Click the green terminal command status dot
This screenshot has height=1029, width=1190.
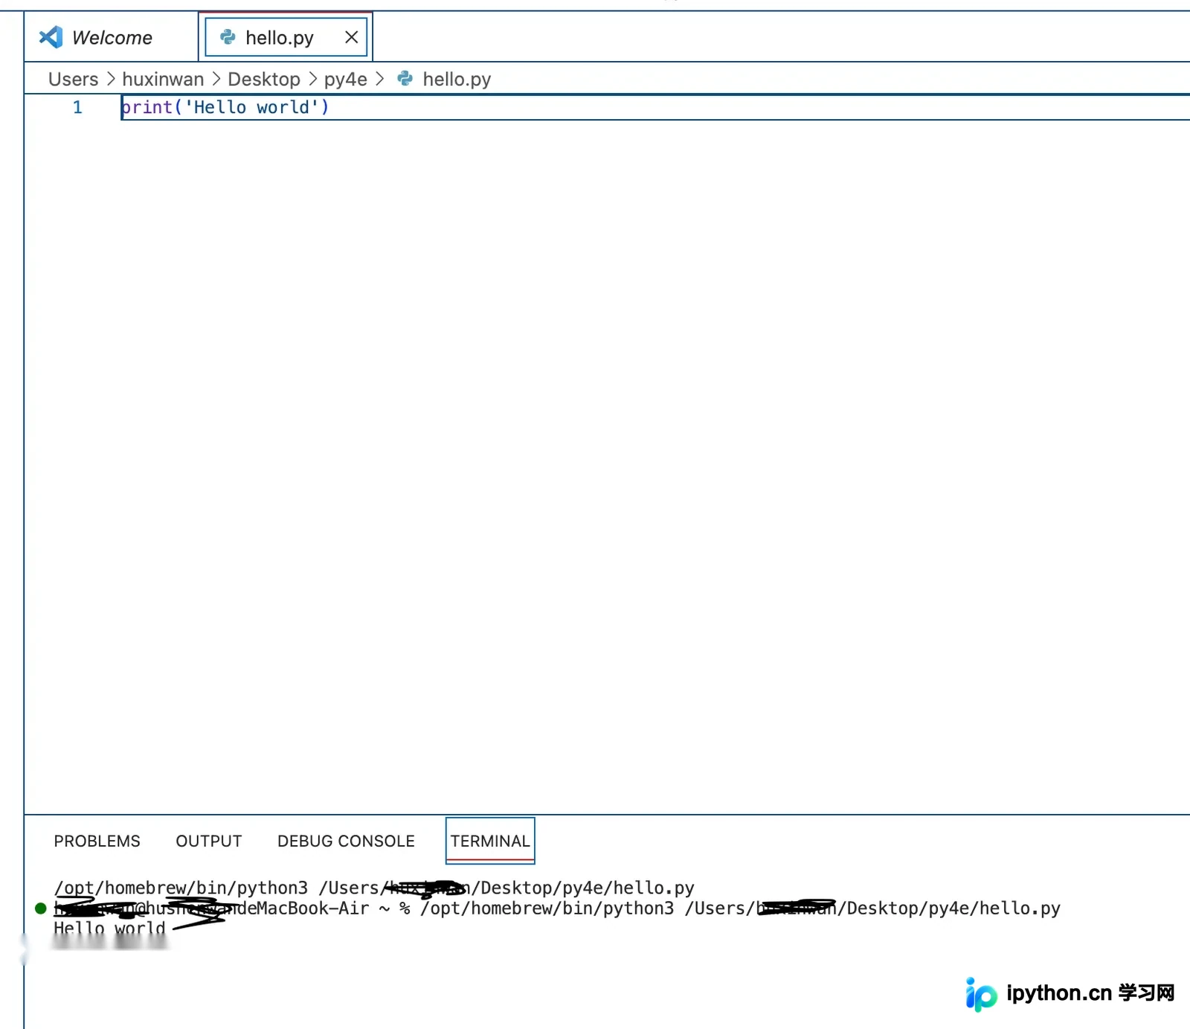pyautogui.click(x=41, y=908)
